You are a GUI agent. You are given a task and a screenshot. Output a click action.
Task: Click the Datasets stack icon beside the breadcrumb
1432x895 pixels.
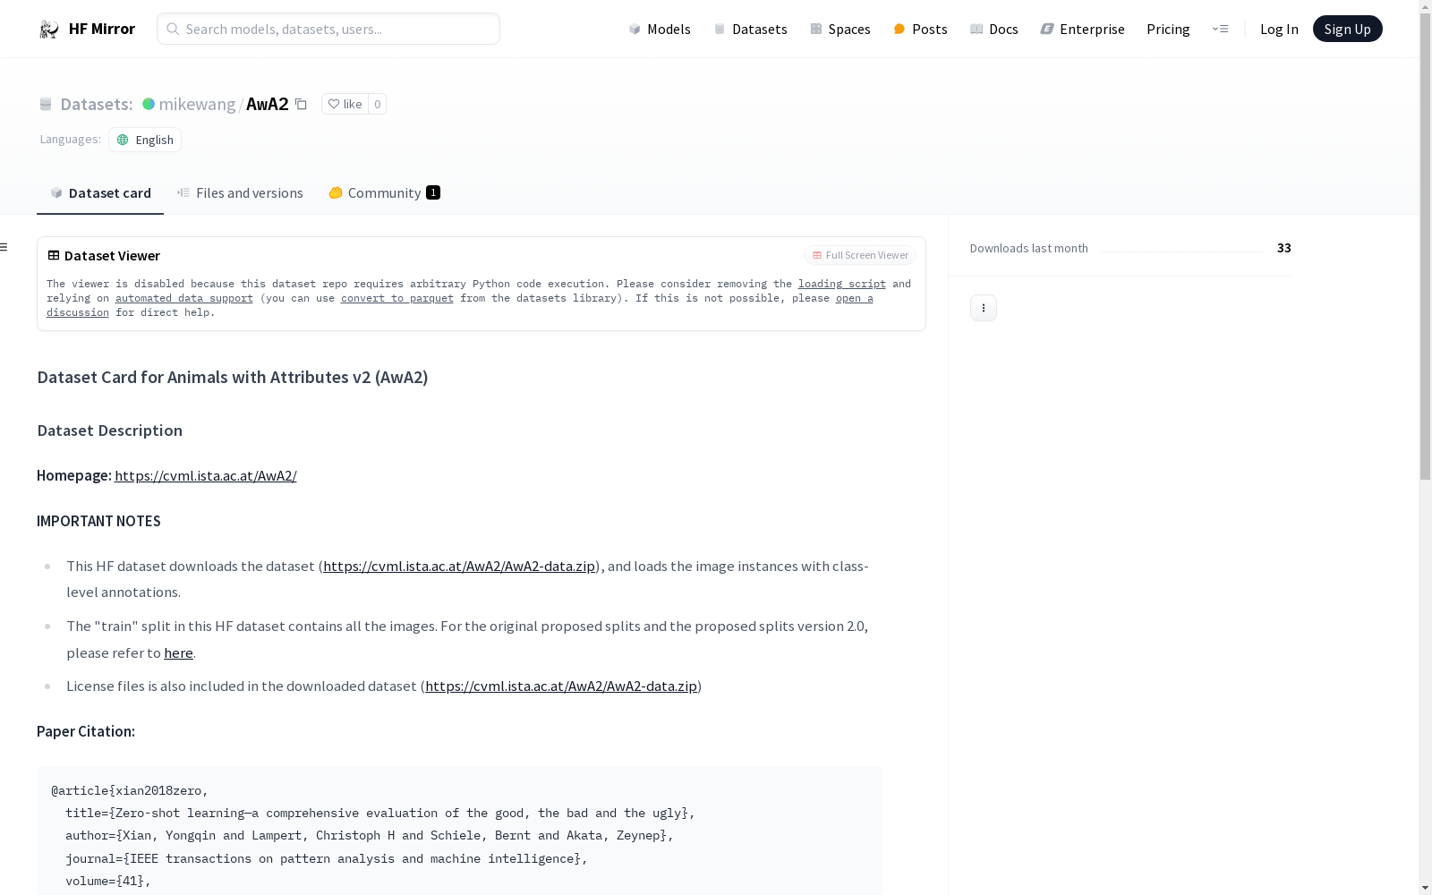46,104
